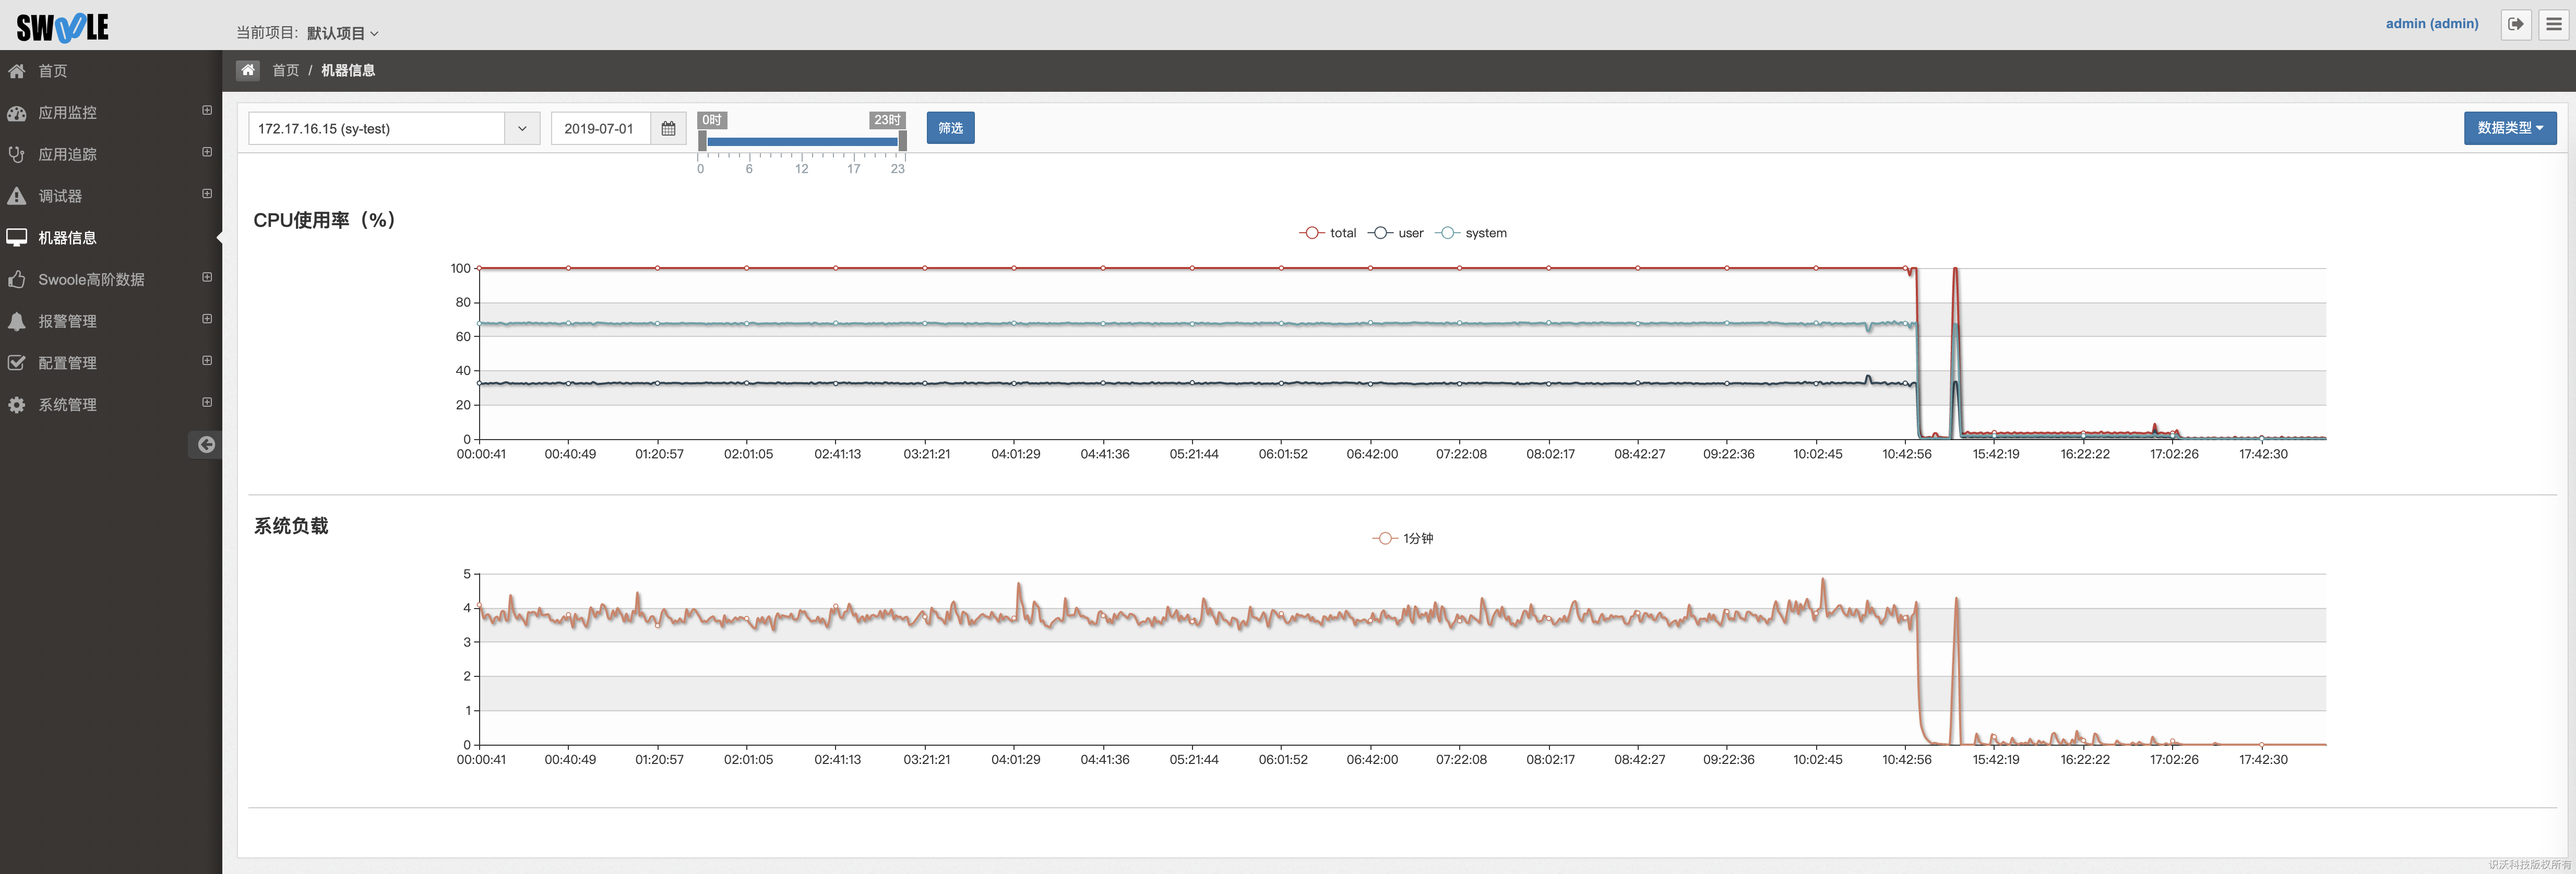Click the 10:42:56 label on CPU chart axis

point(1907,454)
